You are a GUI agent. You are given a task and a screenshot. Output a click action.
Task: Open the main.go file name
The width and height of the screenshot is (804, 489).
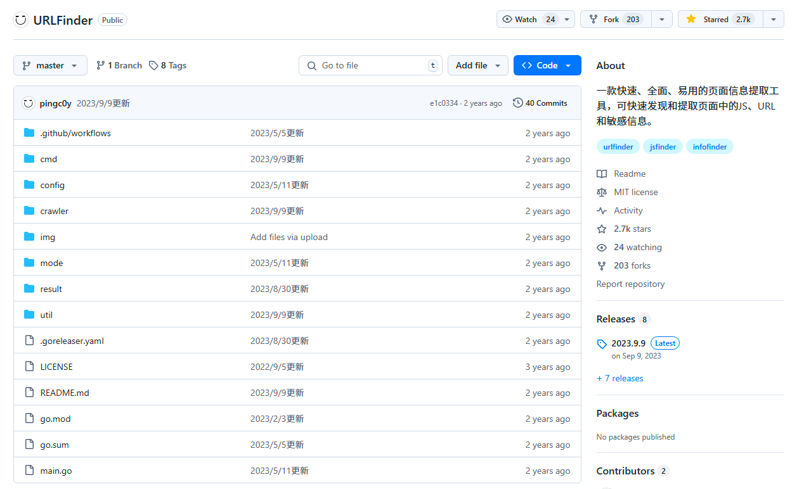[56, 471]
